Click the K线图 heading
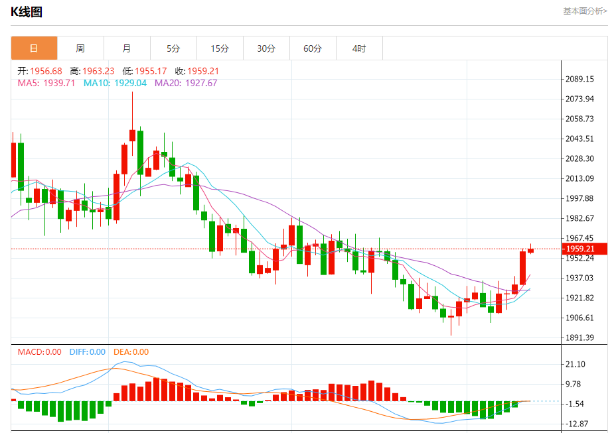614x433 pixels. point(27,12)
